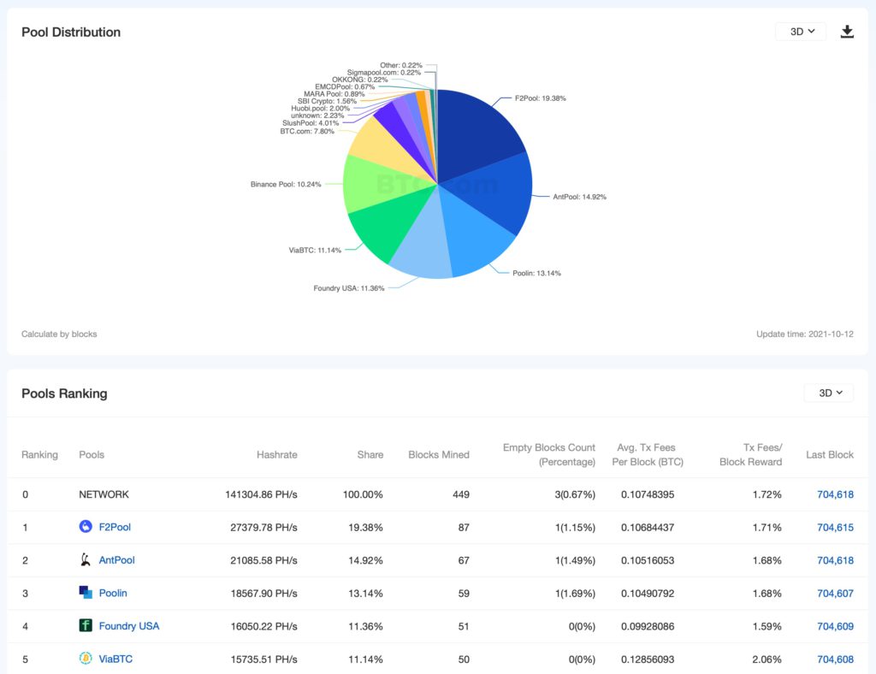Screen dimensions: 876x674
Task: Click the Hashrate column header
Action: pos(276,455)
